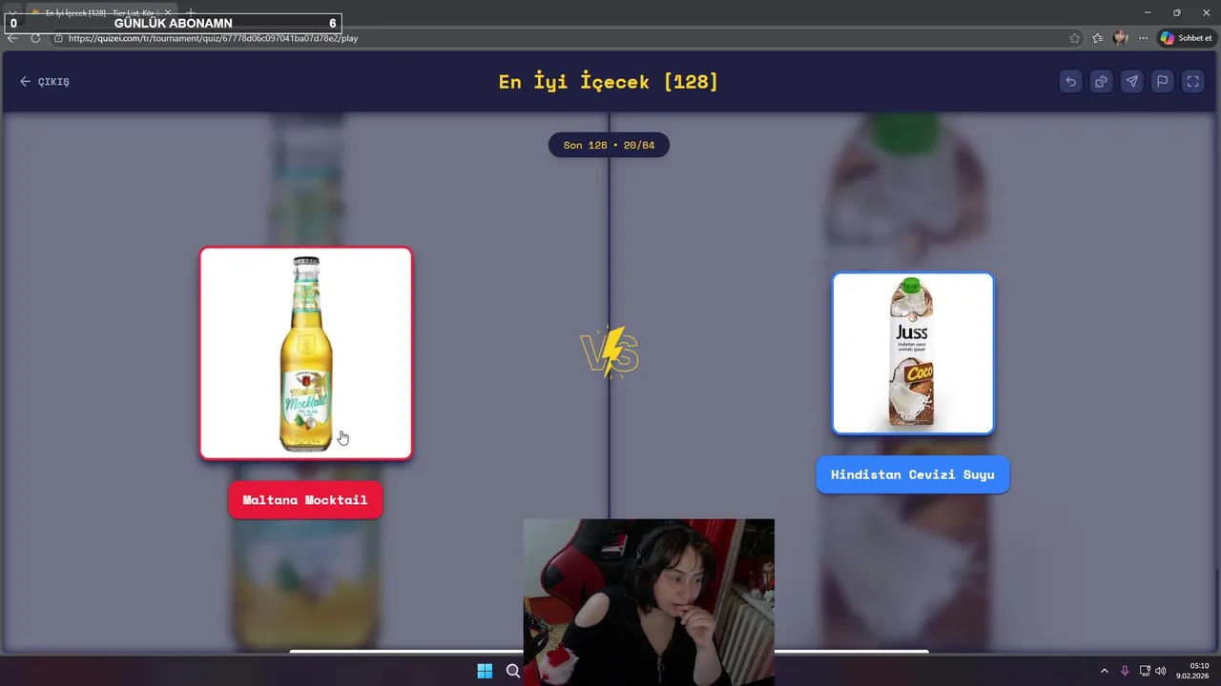Open the browser profile avatar

(x=1121, y=38)
